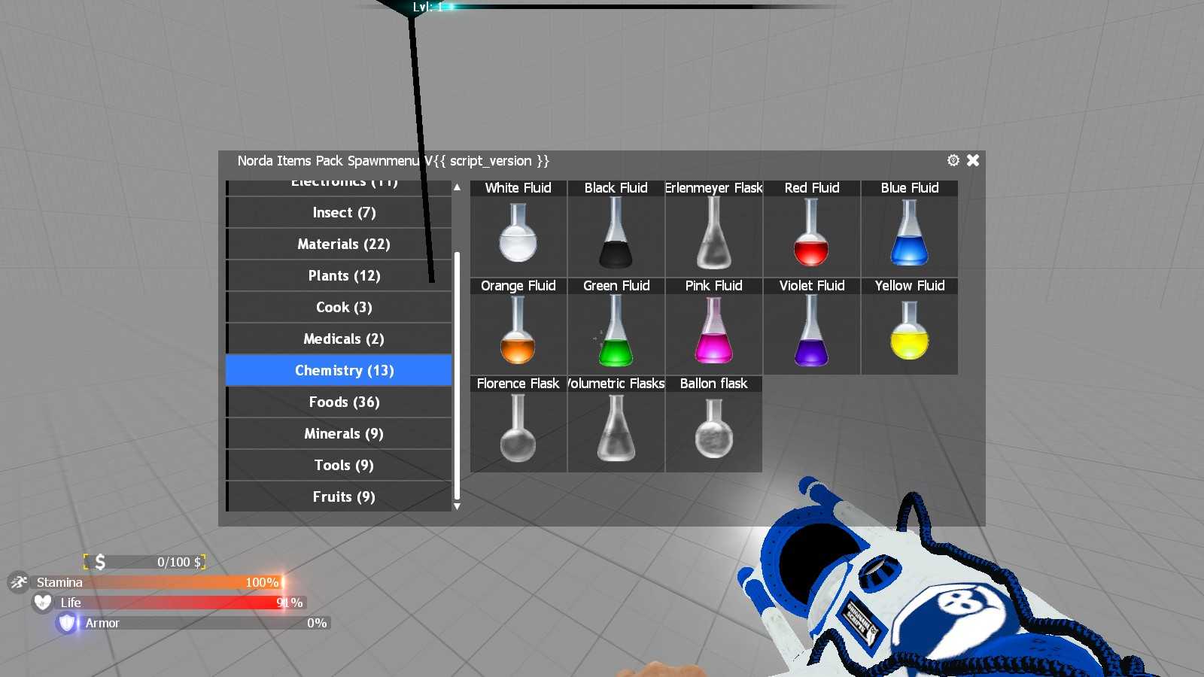Click the Life bar in HUD
The image size is (1204, 677).
[x=181, y=603]
